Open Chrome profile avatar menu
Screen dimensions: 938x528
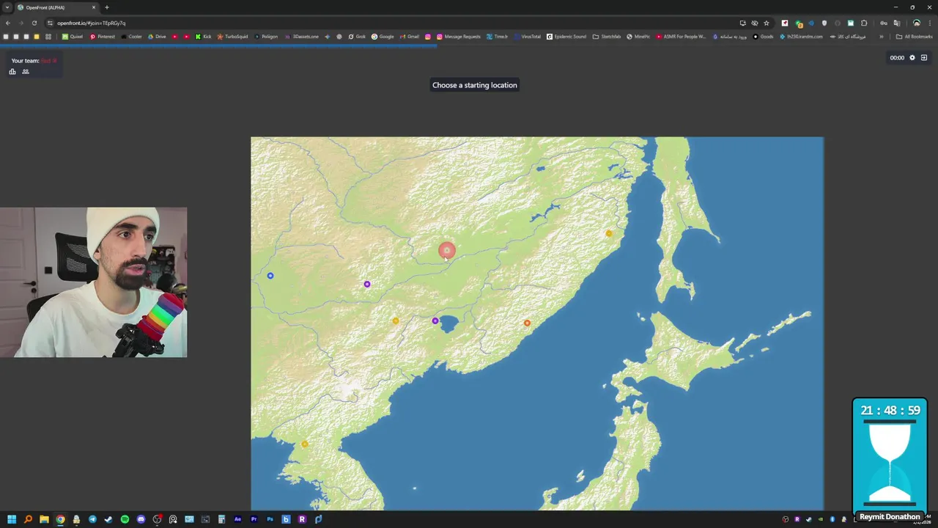916,23
